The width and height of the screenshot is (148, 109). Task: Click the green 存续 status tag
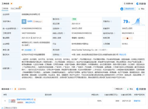tap(74, 19)
